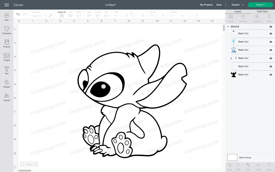Click the Duplicate icon
Screen dimensions: 275x172
(x=257, y=17)
